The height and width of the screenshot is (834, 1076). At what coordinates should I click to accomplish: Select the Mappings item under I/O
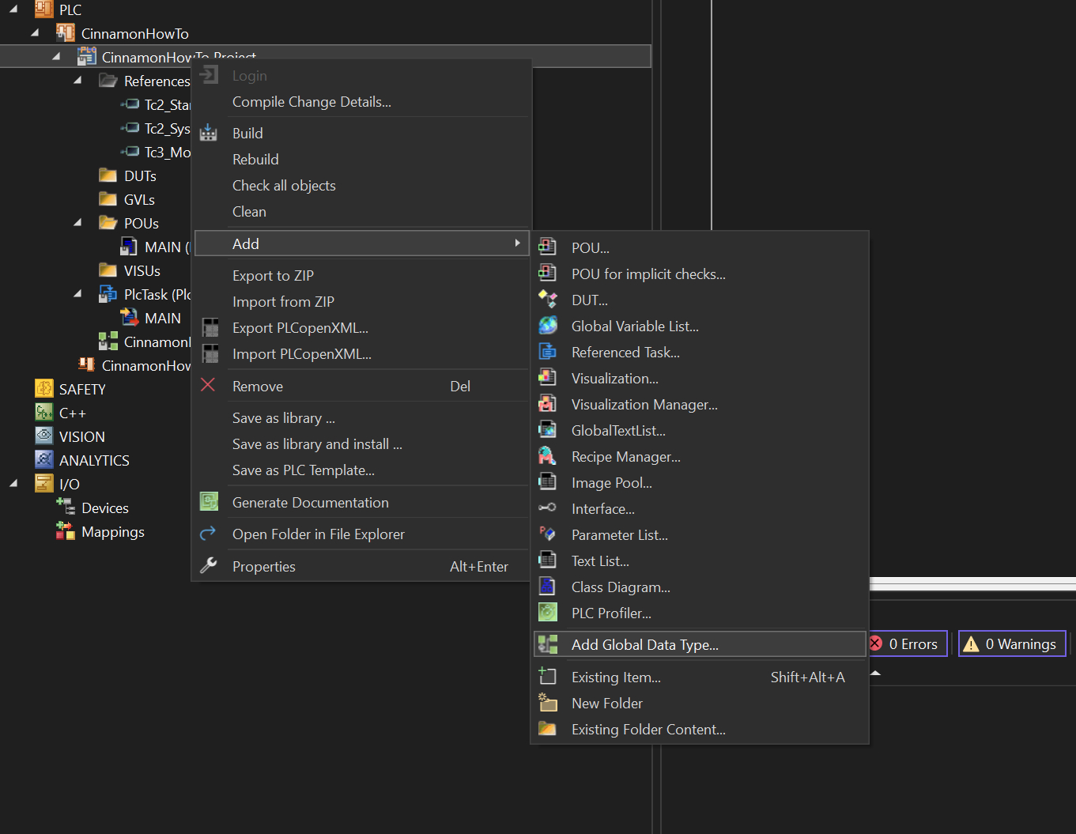coord(113,531)
